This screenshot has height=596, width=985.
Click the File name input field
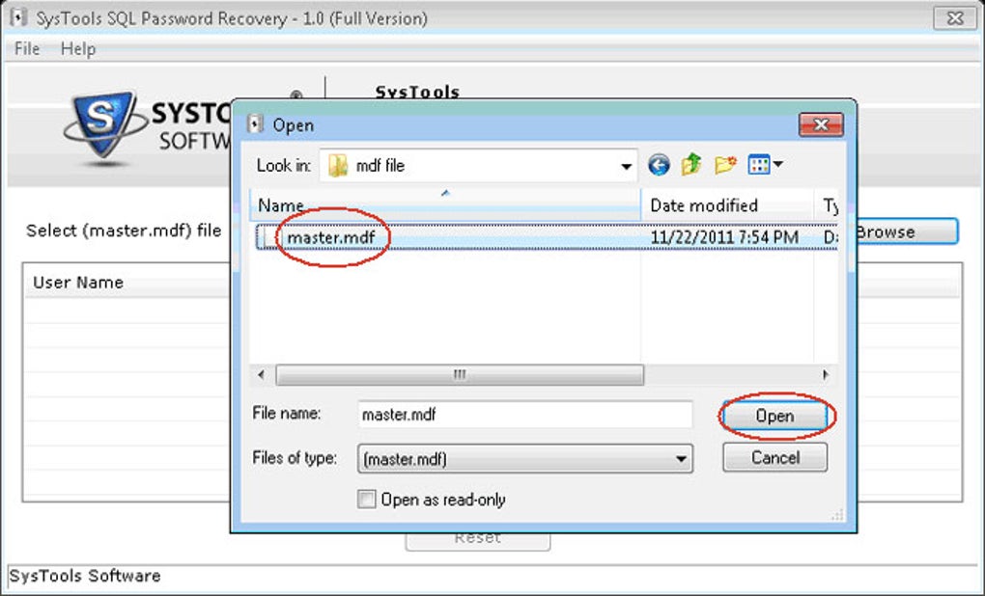click(525, 415)
